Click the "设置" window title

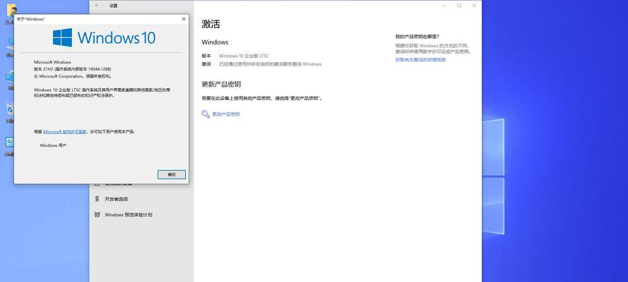[113, 6]
